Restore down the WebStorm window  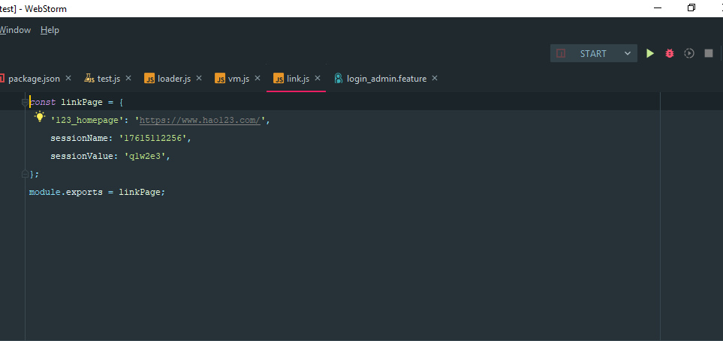[691, 7]
